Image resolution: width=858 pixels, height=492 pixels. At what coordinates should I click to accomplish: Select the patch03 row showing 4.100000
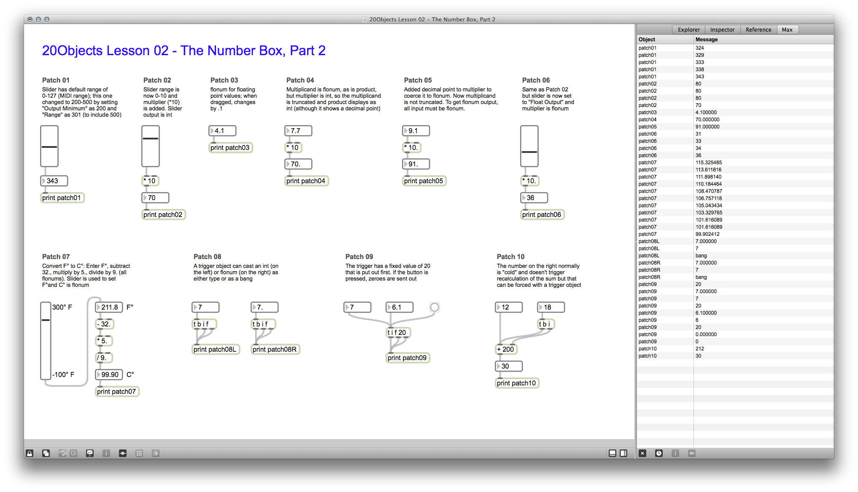point(735,112)
